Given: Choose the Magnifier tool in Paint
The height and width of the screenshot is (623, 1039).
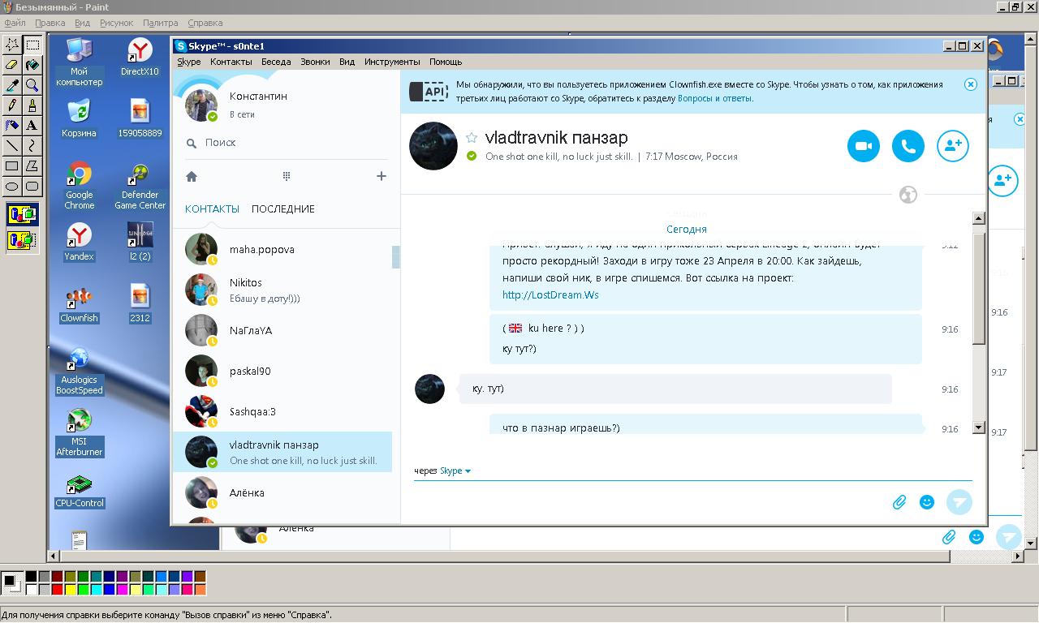Looking at the screenshot, I should (x=32, y=84).
